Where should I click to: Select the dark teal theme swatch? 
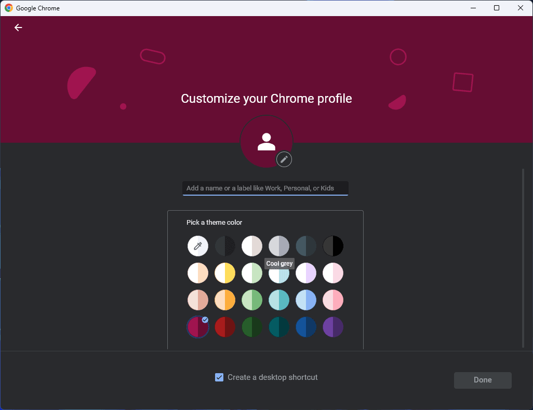click(279, 327)
